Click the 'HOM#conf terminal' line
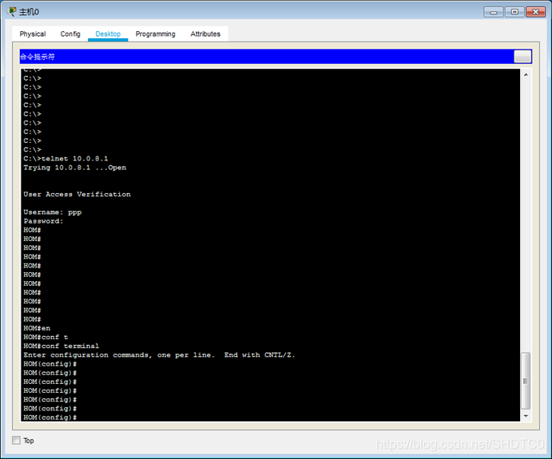 click(x=62, y=346)
